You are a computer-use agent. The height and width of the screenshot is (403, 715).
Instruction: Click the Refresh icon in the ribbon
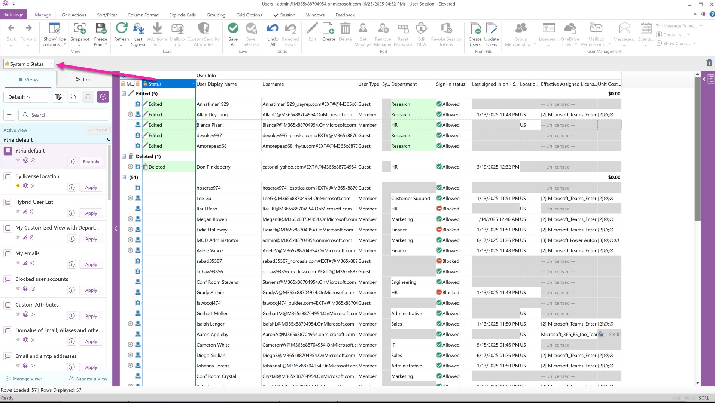click(121, 29)
